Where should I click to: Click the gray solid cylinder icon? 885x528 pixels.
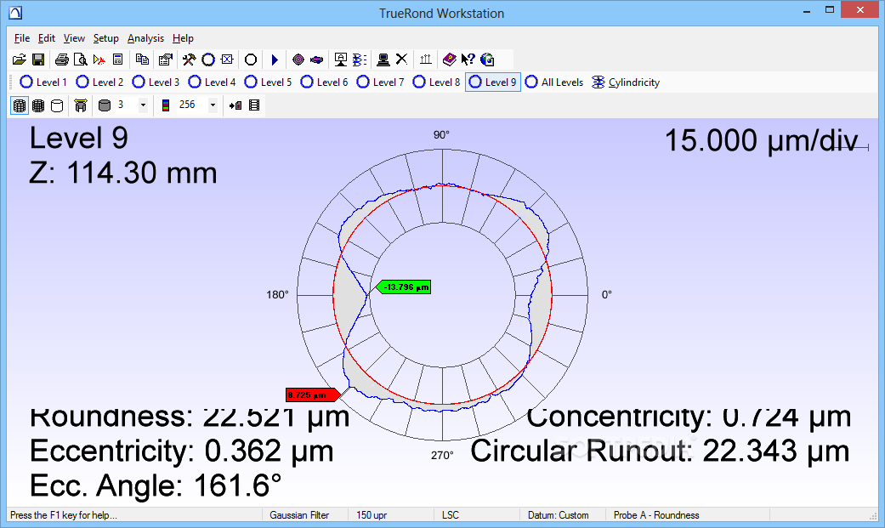tap(105, 105)
